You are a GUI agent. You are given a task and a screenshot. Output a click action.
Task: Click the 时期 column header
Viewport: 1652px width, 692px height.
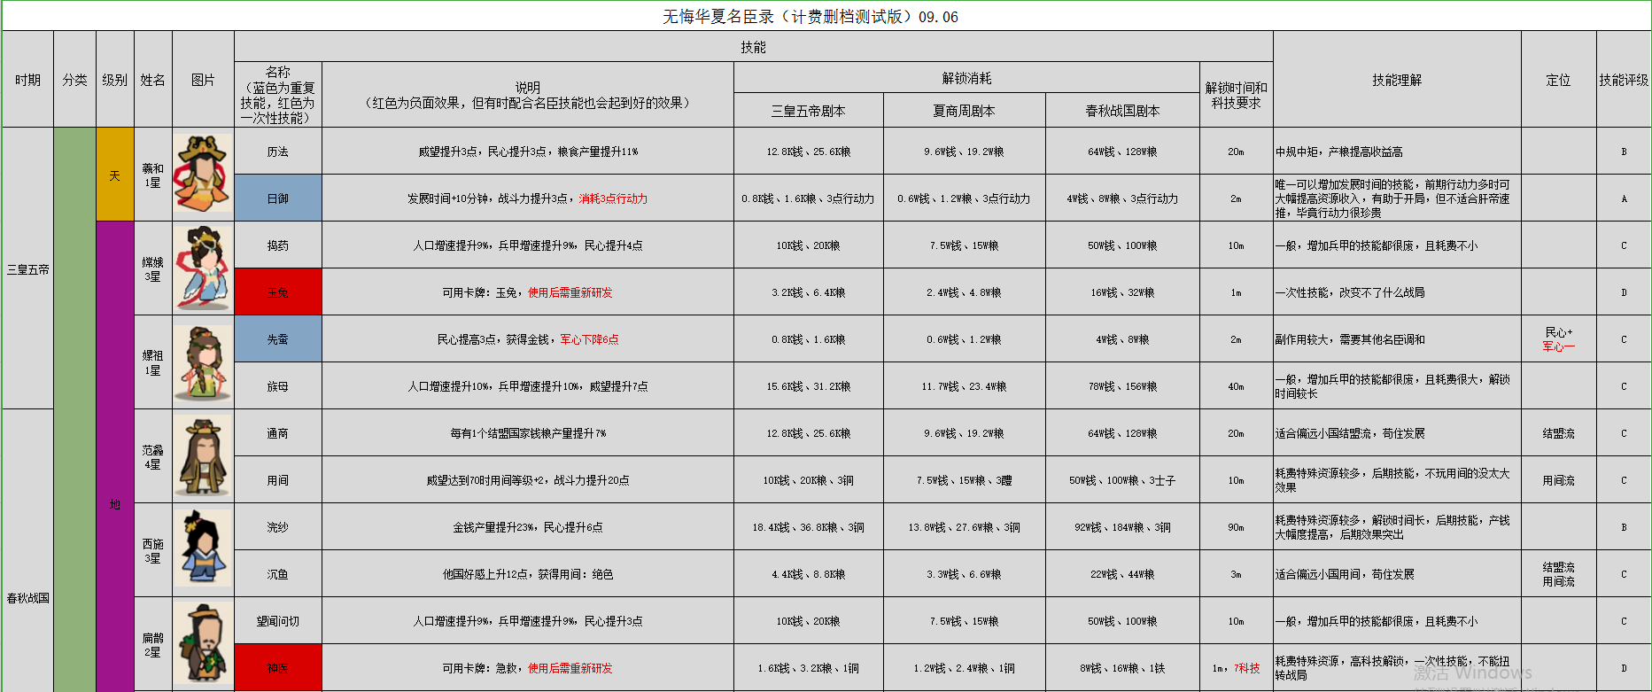(27, 80)
